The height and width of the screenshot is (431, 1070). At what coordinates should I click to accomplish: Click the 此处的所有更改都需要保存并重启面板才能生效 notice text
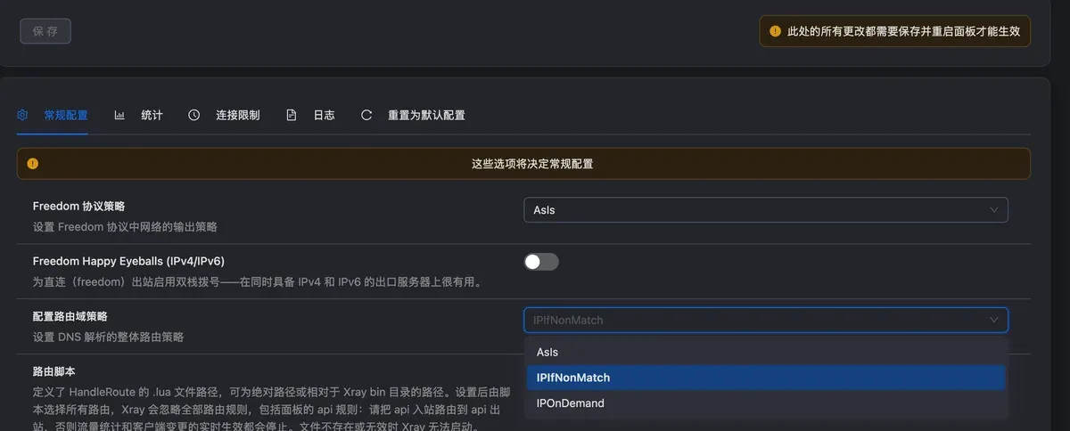pyautogui.click(x=904, y=31)
